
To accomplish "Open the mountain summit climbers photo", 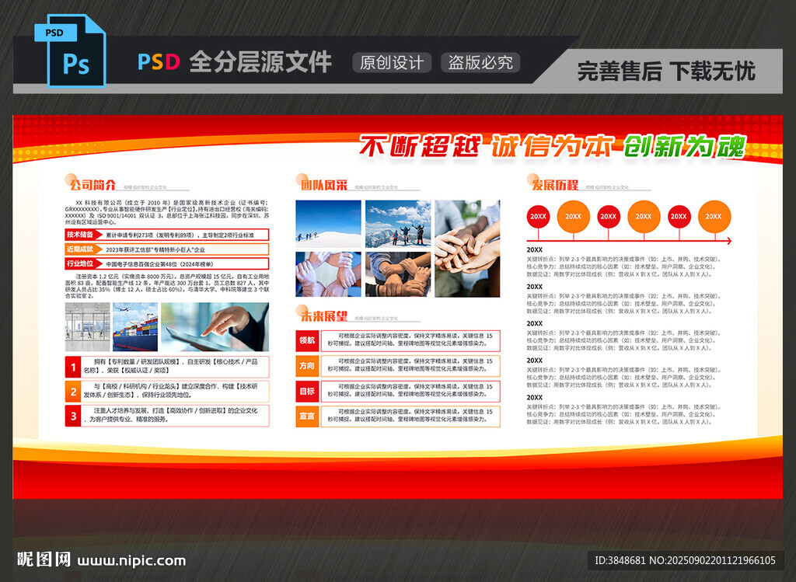I will [x=398, y=223].
